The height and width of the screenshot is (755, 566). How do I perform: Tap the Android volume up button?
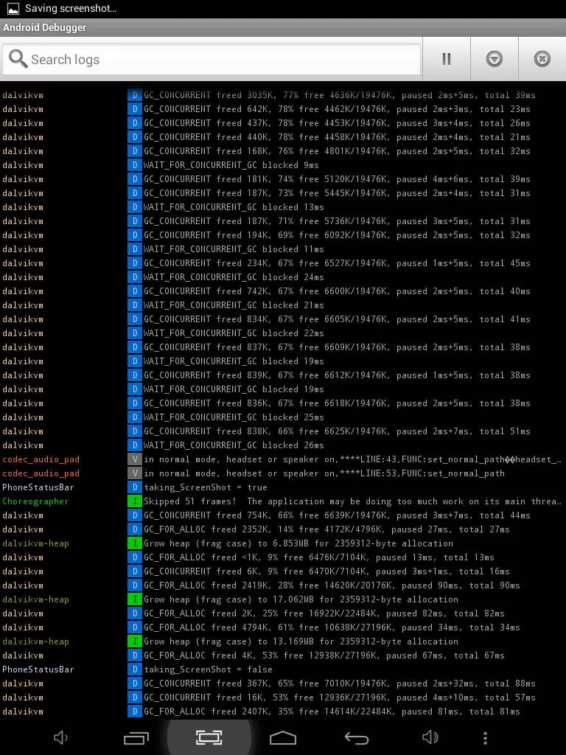click(430, 737)
